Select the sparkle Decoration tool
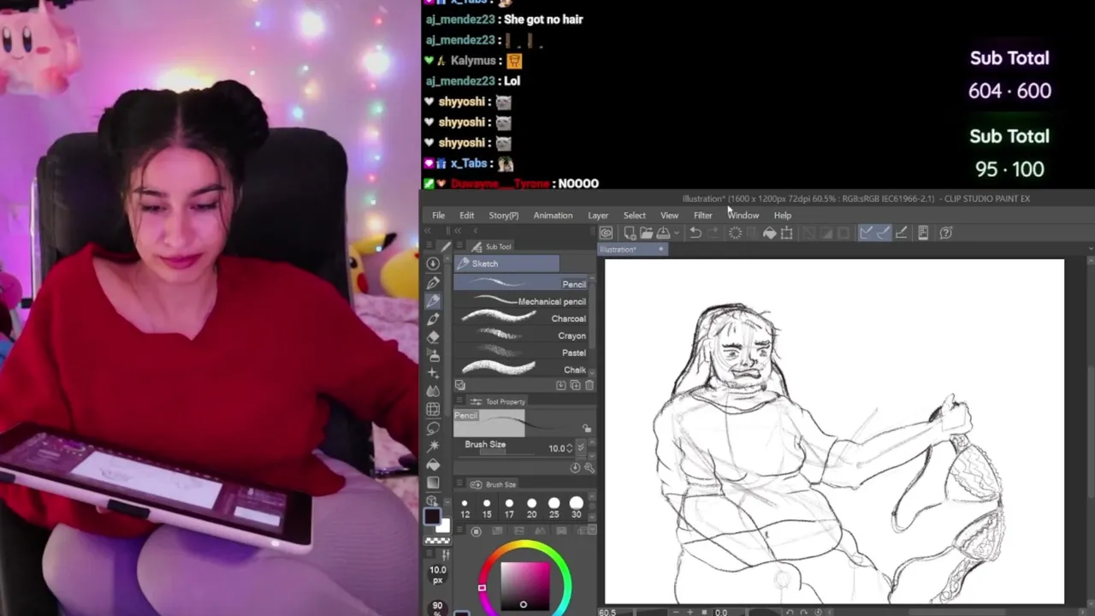 (x=433, y=373)
